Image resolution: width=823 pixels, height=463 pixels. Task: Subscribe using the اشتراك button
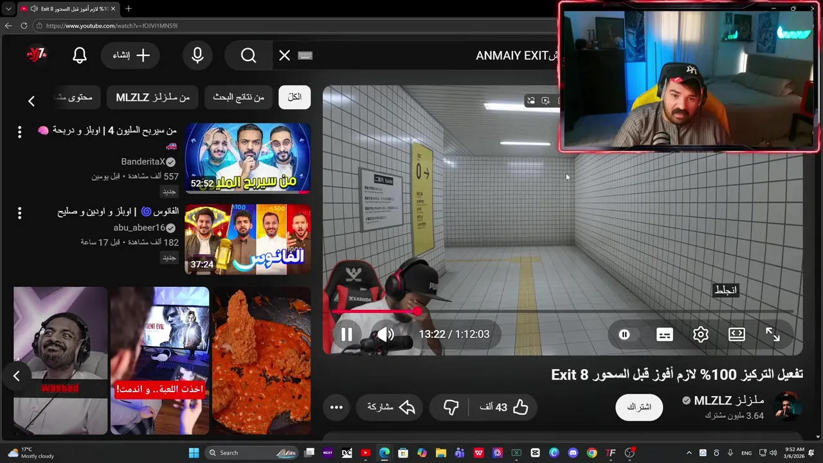pyautogui.click(x=639, y=407)
